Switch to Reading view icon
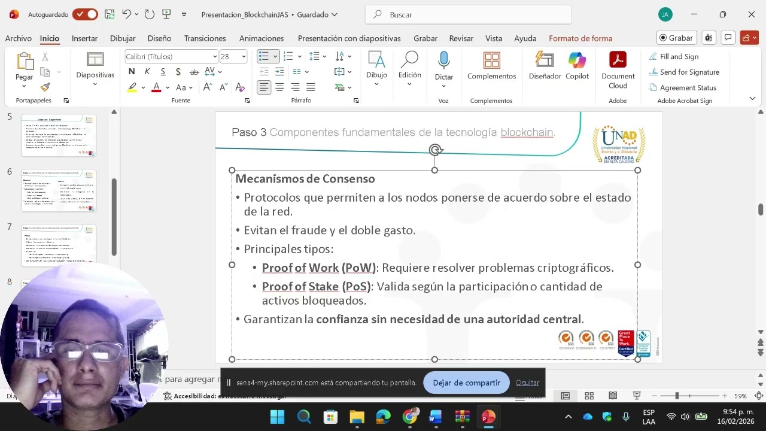Viewport: 766px width, 431px height. (613, 396)
